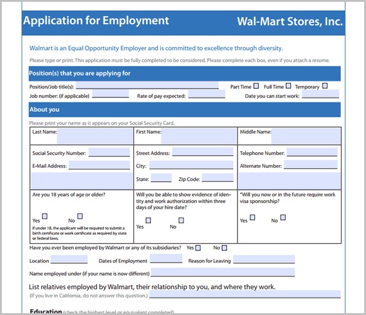This screenshot has width=366, height=315.
Task: Click the 'If you live in California' note
Action: (x=89, y=296)
